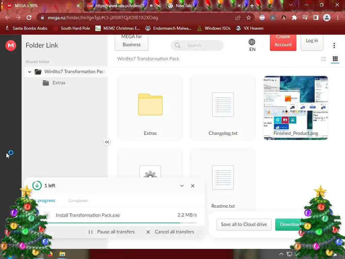Open the Chrome extensions puzzle icon
The image size is (345, 259).
pos(294,18)
